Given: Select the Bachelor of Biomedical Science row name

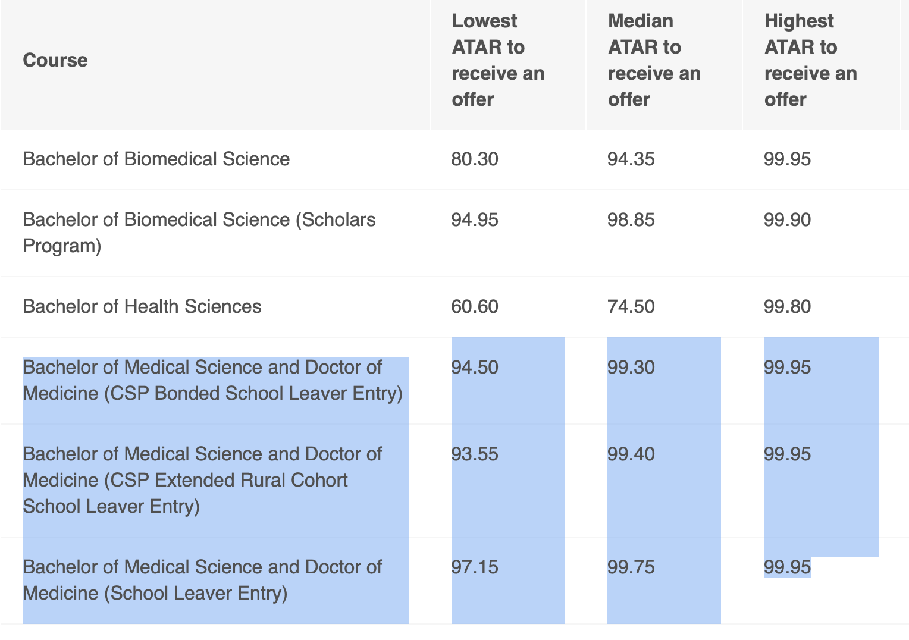Looking at the screenshot, I should tap(156, 159).
